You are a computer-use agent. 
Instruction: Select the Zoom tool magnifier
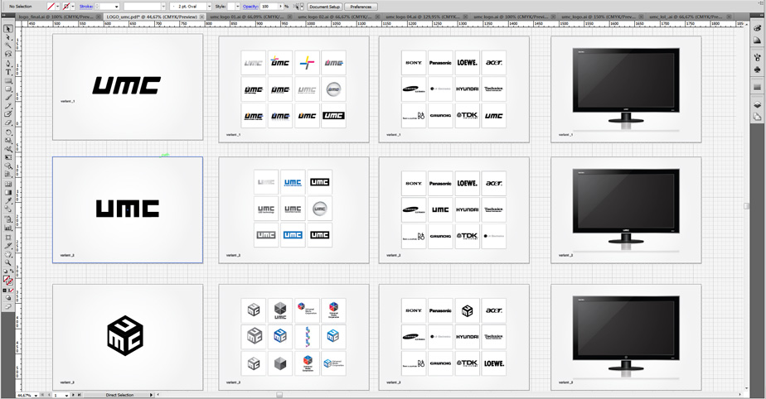pos(8,262)
